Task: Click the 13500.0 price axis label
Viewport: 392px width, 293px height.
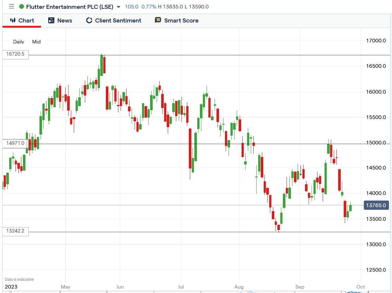Action: tap(376, 219)
